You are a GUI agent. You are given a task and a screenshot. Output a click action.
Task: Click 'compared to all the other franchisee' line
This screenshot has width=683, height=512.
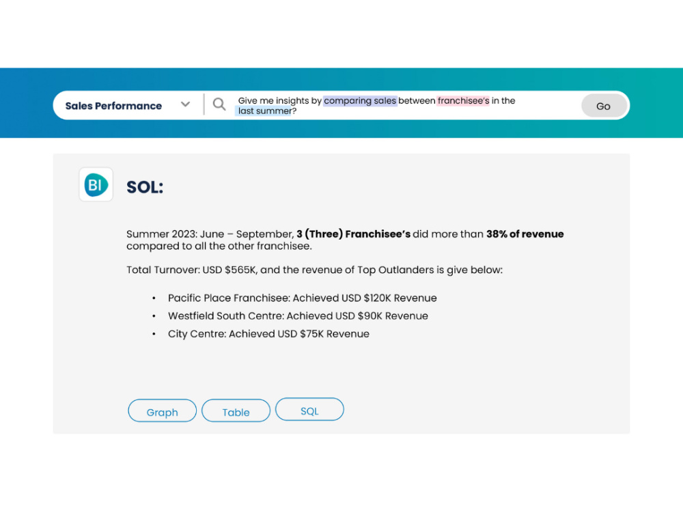coord(219,246)
